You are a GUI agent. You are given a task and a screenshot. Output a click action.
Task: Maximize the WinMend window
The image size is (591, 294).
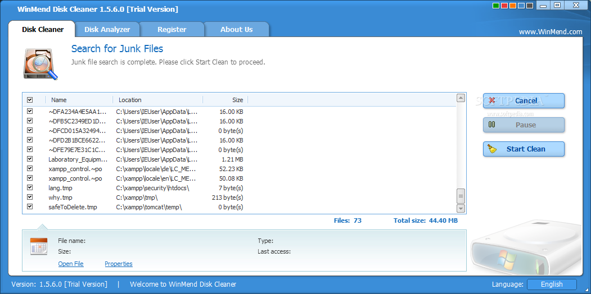pos(557,5)
